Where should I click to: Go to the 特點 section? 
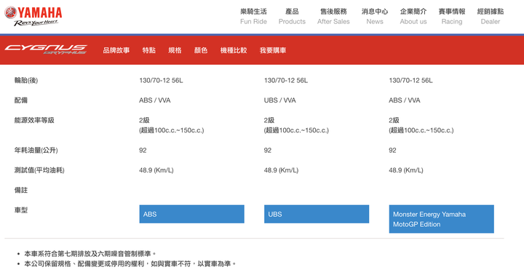click(148, 50)
